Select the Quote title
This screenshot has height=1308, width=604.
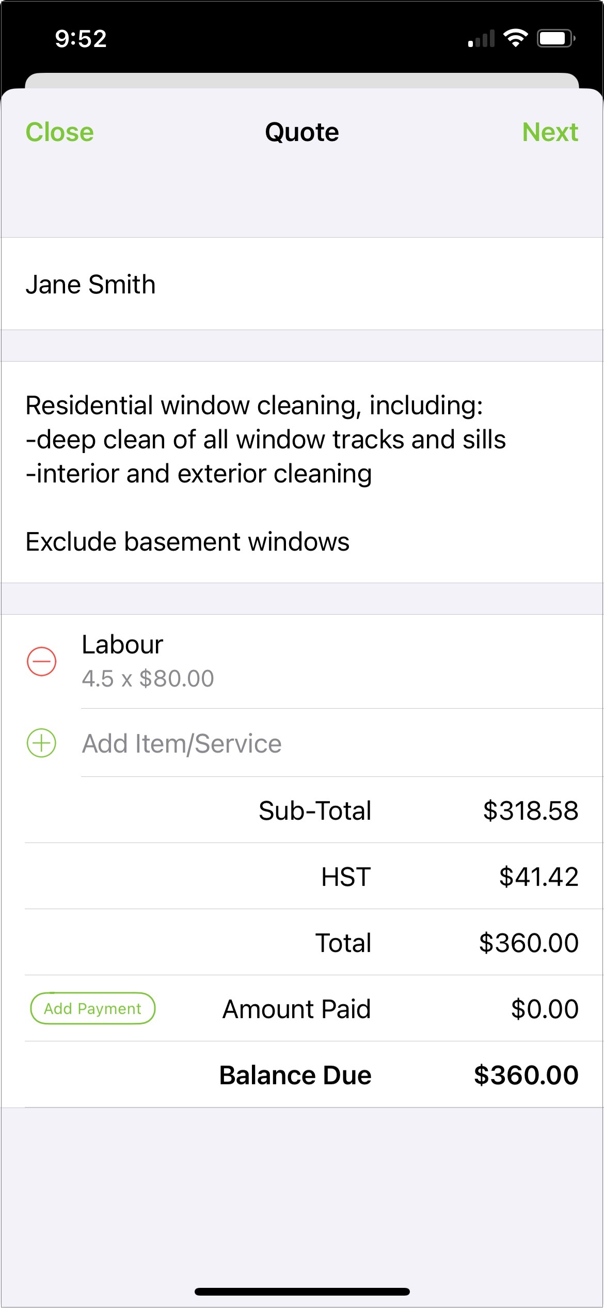[x=302, y=133]
